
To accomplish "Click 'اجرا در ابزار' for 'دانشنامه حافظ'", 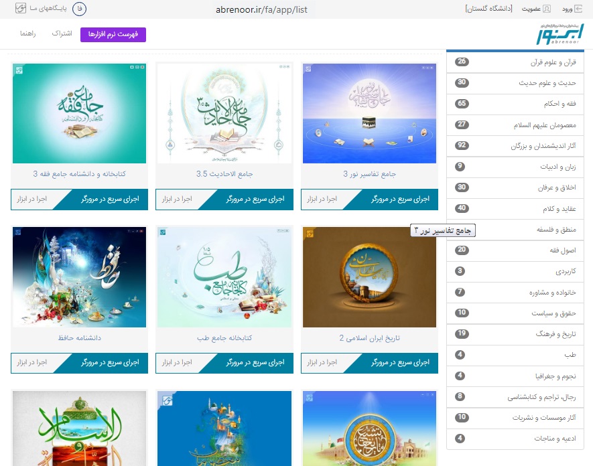I will tap(31, 363).
